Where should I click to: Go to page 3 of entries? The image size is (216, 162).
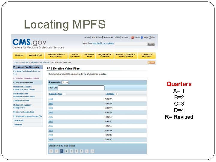click(72, 151)
